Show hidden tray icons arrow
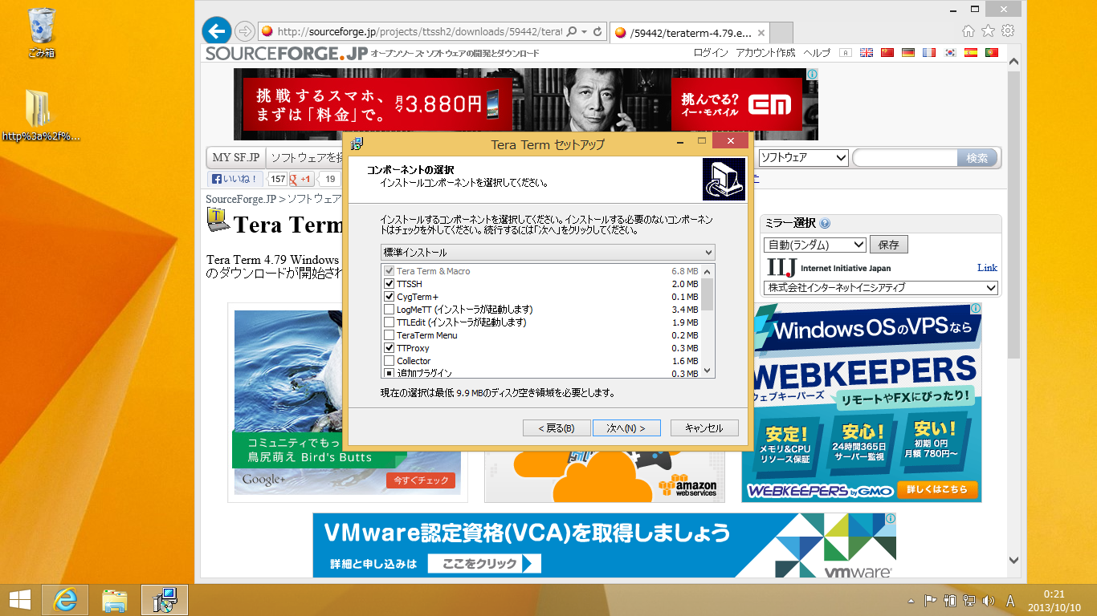The image size is (1097, 616). tap(911, 600)
